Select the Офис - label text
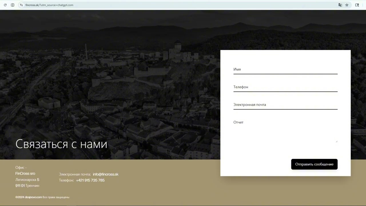The image size is (366, 206). [x=21, y=168]
